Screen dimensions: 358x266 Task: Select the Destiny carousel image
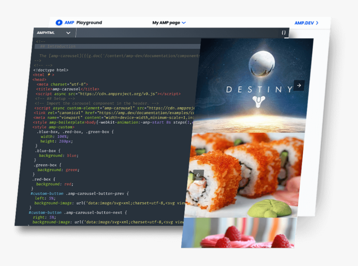(254, 85)
